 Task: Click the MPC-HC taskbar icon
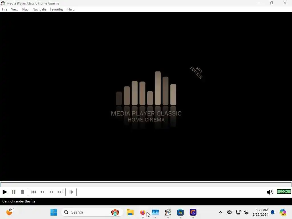[168, 212]
